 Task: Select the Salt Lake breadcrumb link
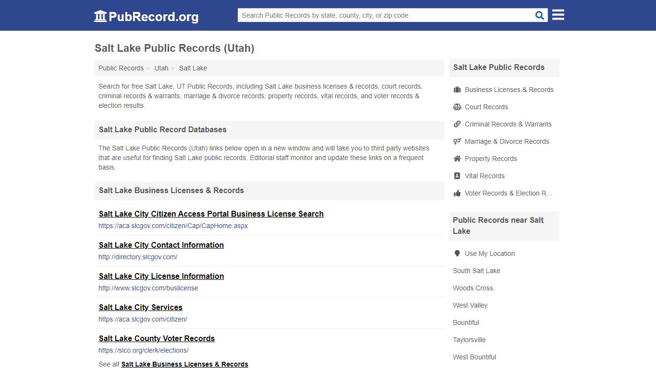point(193,68)
